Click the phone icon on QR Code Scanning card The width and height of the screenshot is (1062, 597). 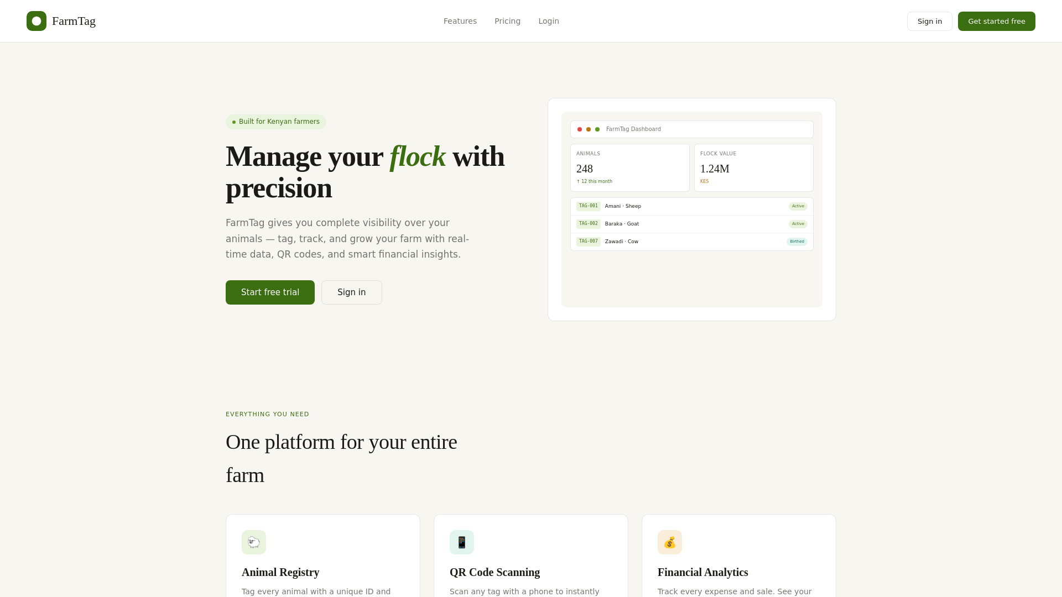click(462, 542)
